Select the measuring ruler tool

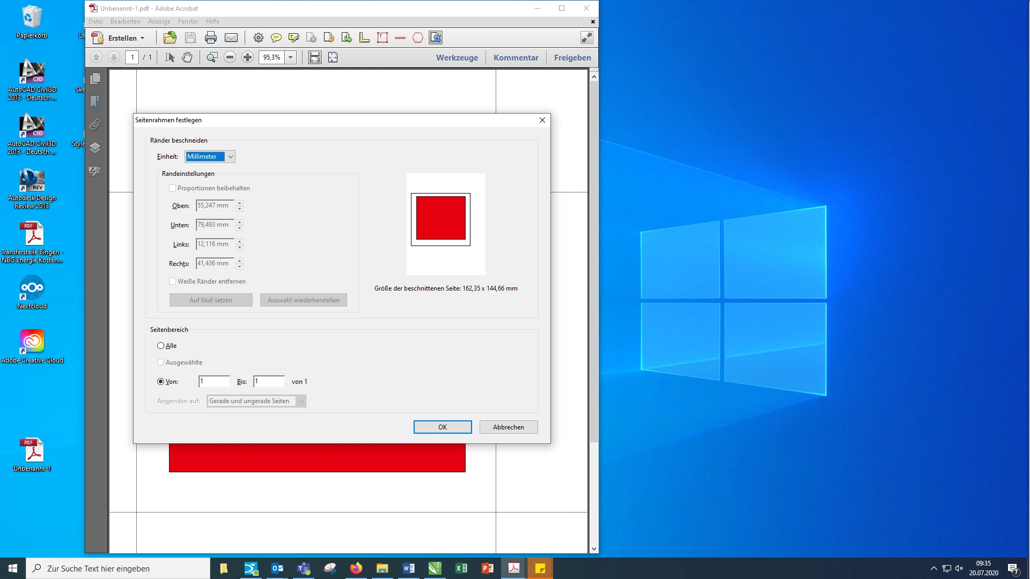click(364, 38)
